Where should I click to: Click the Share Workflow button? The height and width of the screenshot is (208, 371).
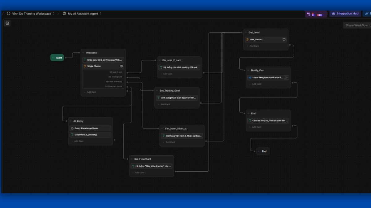pos(356,25)
